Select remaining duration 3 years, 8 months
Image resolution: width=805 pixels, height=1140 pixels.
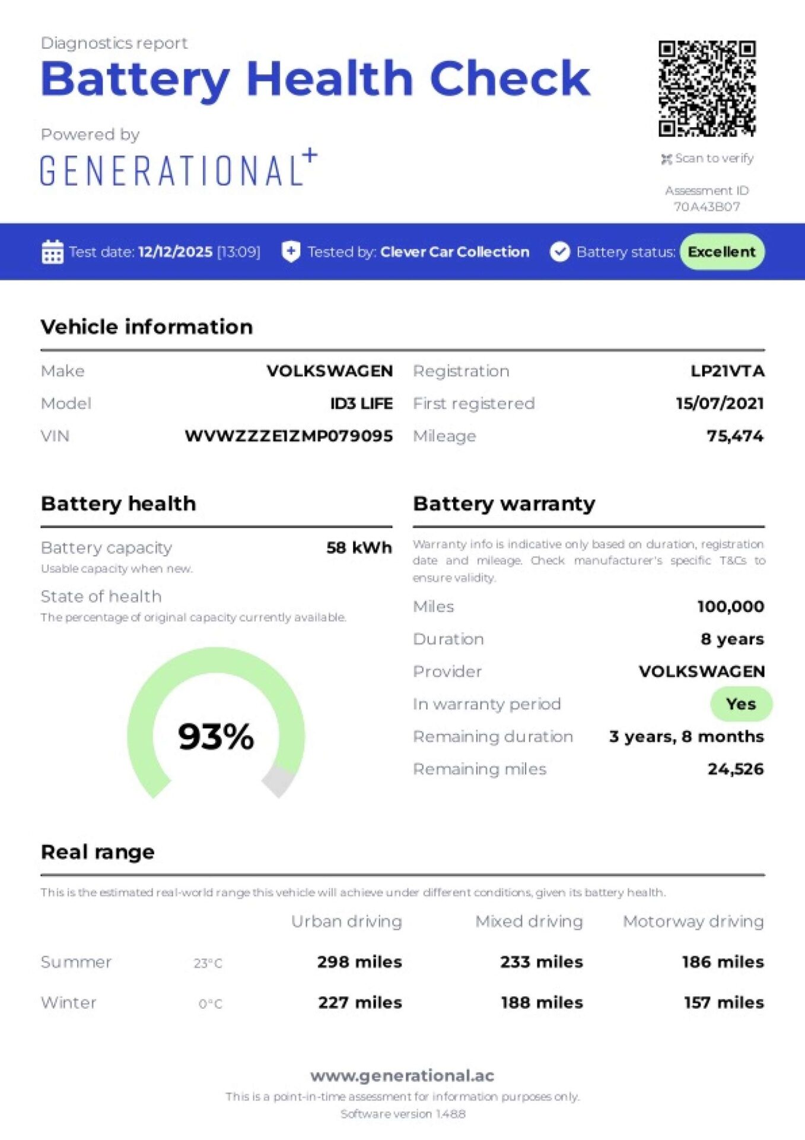[x=687, y=737]
